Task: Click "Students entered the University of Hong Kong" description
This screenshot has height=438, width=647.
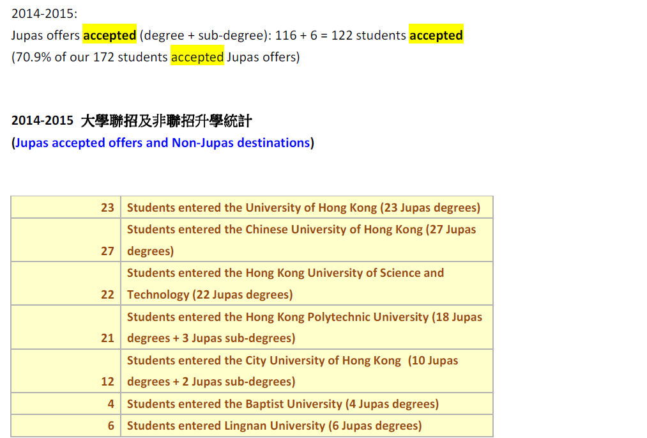Action: coord(252,207)
